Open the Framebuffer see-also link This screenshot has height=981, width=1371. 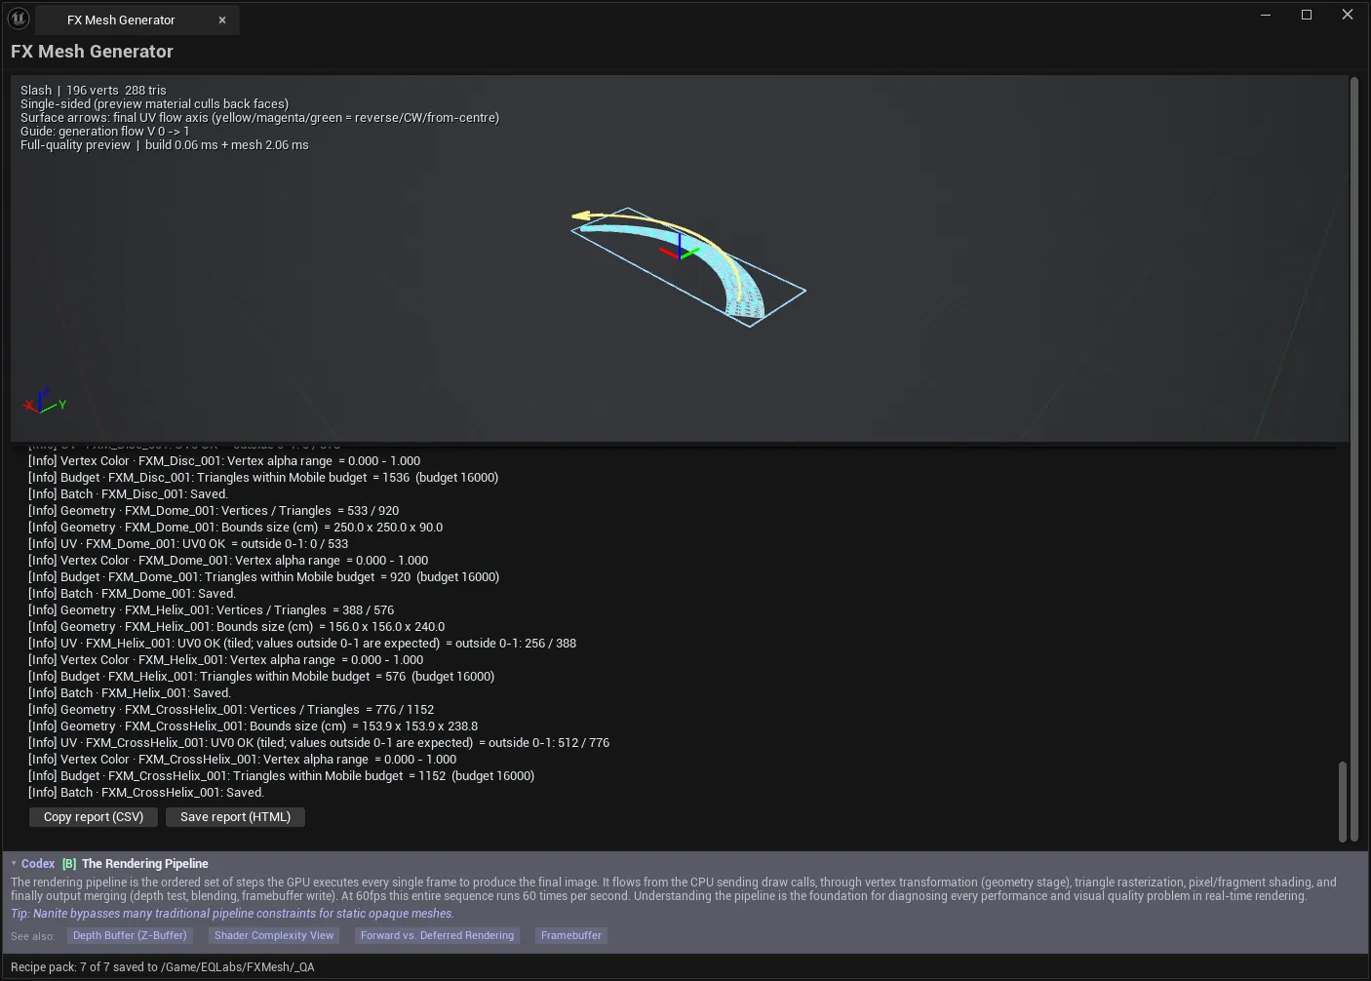(x=571, y=935)
